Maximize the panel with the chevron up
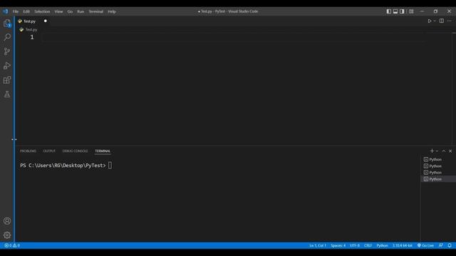Viewport: 456px width, 256px height. coord(443,151)
